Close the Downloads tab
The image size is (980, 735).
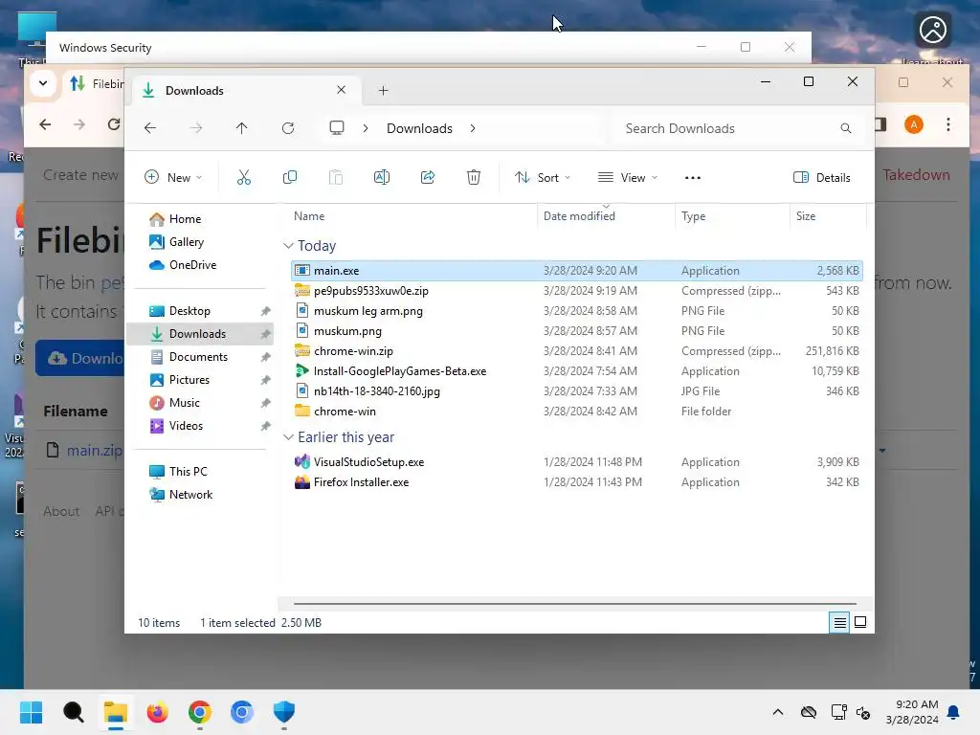click(342, 90)
